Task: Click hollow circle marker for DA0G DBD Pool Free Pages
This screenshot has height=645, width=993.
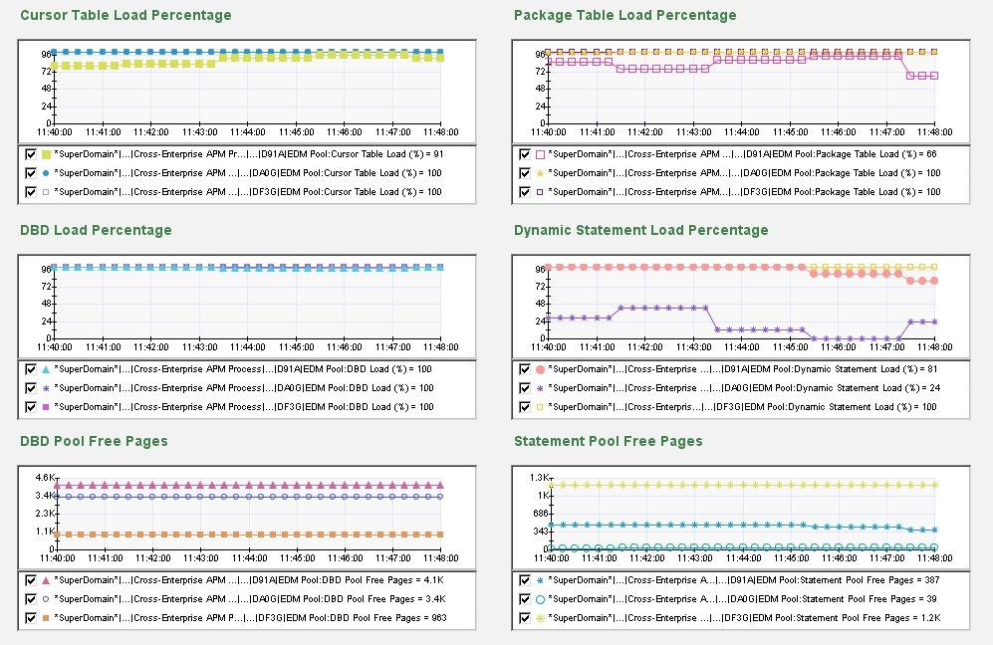Action: click(x=46, y=599)
